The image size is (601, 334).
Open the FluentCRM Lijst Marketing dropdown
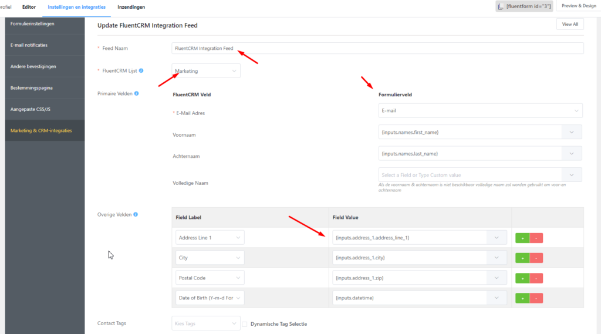[206, 71]
